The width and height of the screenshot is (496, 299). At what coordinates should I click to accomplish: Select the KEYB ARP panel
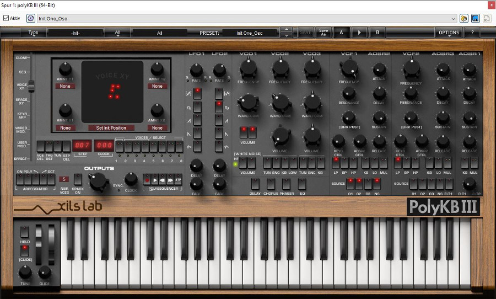(x=22, y=115)
